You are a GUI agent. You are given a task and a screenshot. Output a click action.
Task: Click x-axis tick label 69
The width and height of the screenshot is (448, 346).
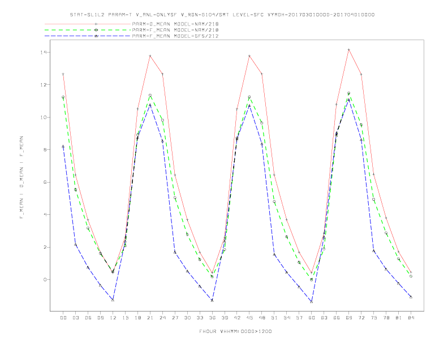pyautogui.click(x=349, y=318)
